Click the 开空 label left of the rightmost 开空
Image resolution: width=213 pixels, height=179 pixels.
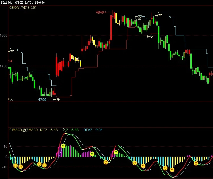138,18
